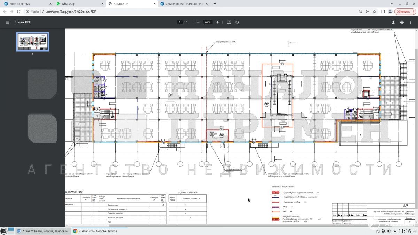Image resolution: width=418 pixels, height=235 pixels.
Task: Open a new browser tab
Action: [x=215, y=4]
